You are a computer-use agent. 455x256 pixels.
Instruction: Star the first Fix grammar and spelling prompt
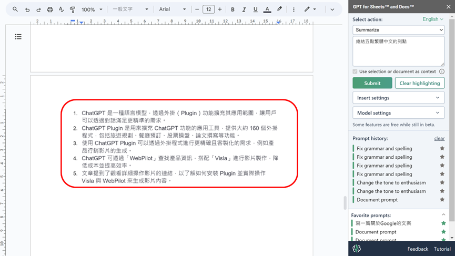click(x=442, y=148)
